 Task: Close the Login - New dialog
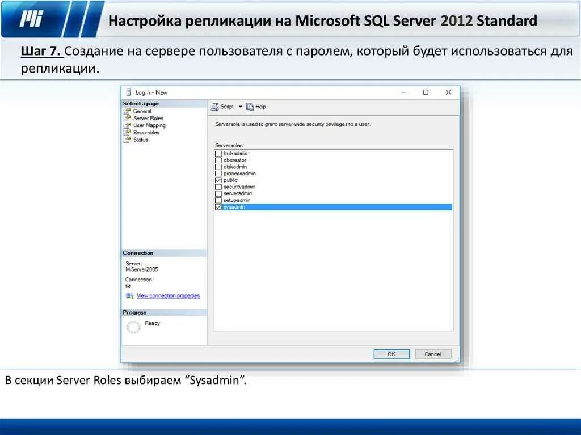(448, 92)
